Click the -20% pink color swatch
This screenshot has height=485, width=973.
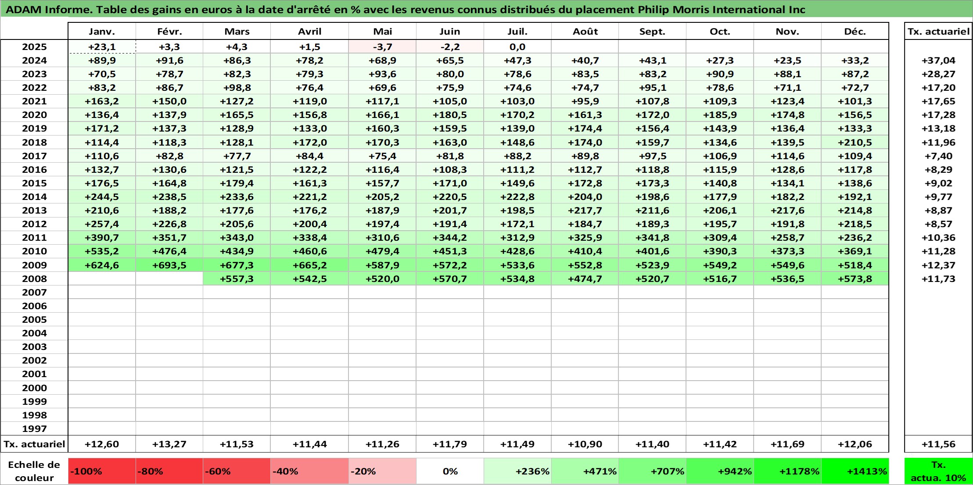[382, 471]
